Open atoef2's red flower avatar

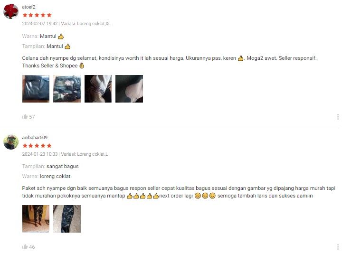click(10, 11)
